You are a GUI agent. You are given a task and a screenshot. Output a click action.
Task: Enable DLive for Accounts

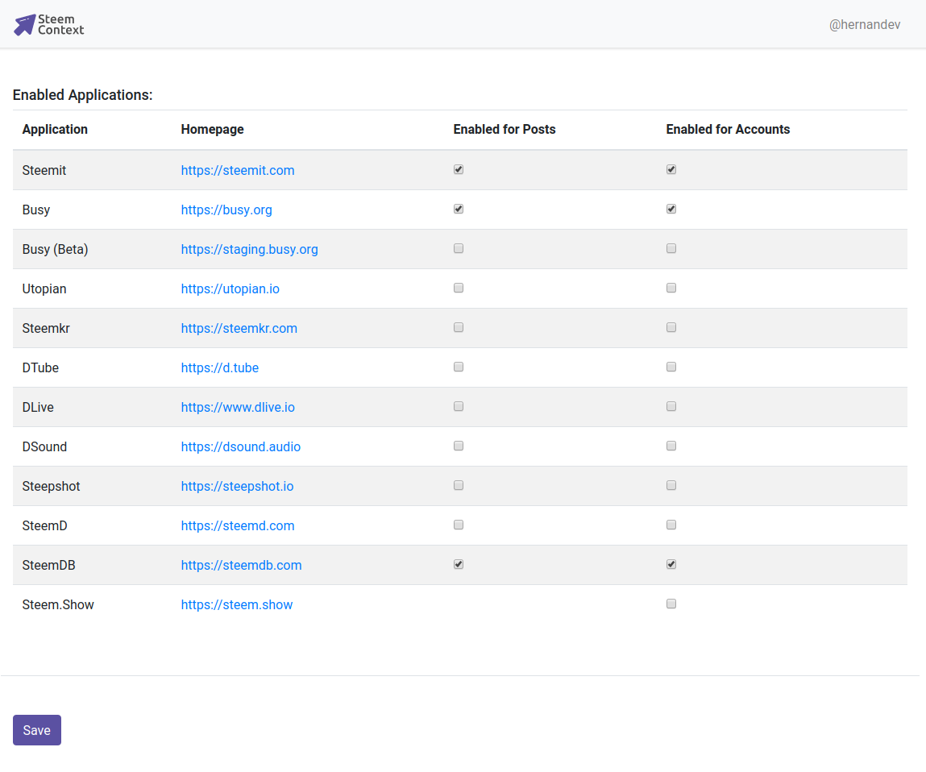671,407
